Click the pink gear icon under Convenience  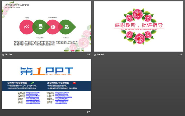[x=53, y=26]
